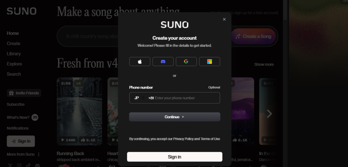
Task: Open Suno's TikTok icon link
Action: 28,165
